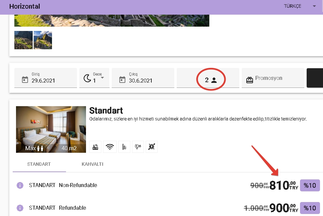Click the hair dryer amenity icon

coord(138,147)
